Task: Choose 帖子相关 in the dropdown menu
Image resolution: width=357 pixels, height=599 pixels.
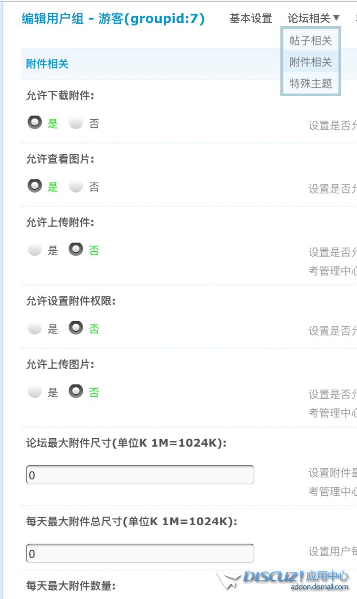Action: [310, 40]
